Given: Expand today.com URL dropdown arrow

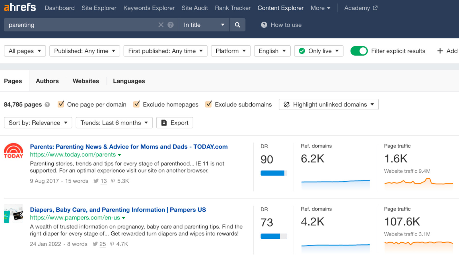Looking at the screenshot, I should pos(119,155).
